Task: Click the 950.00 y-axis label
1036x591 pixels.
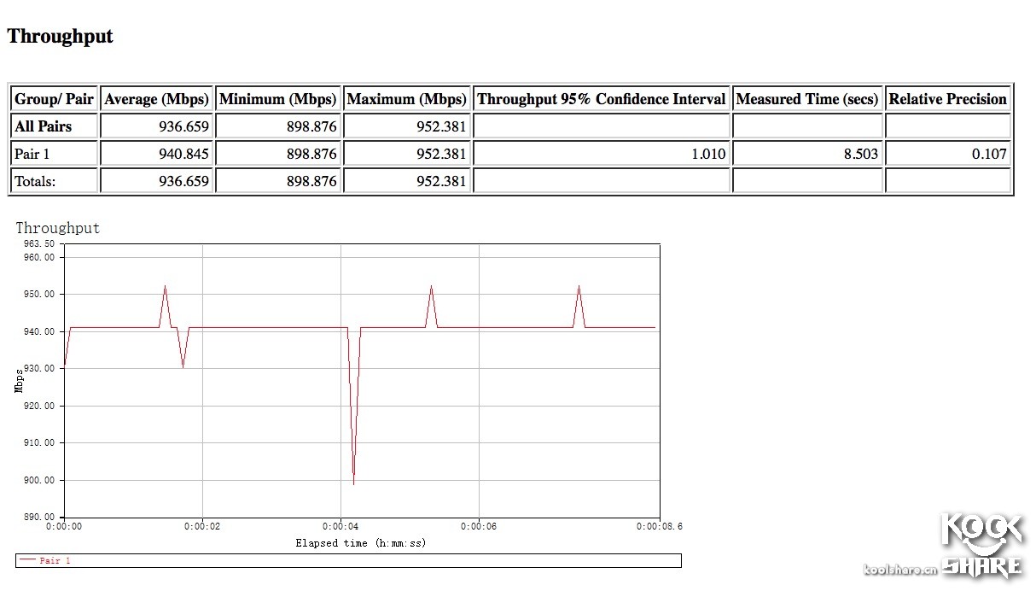Action: click(x=39, y=294)
